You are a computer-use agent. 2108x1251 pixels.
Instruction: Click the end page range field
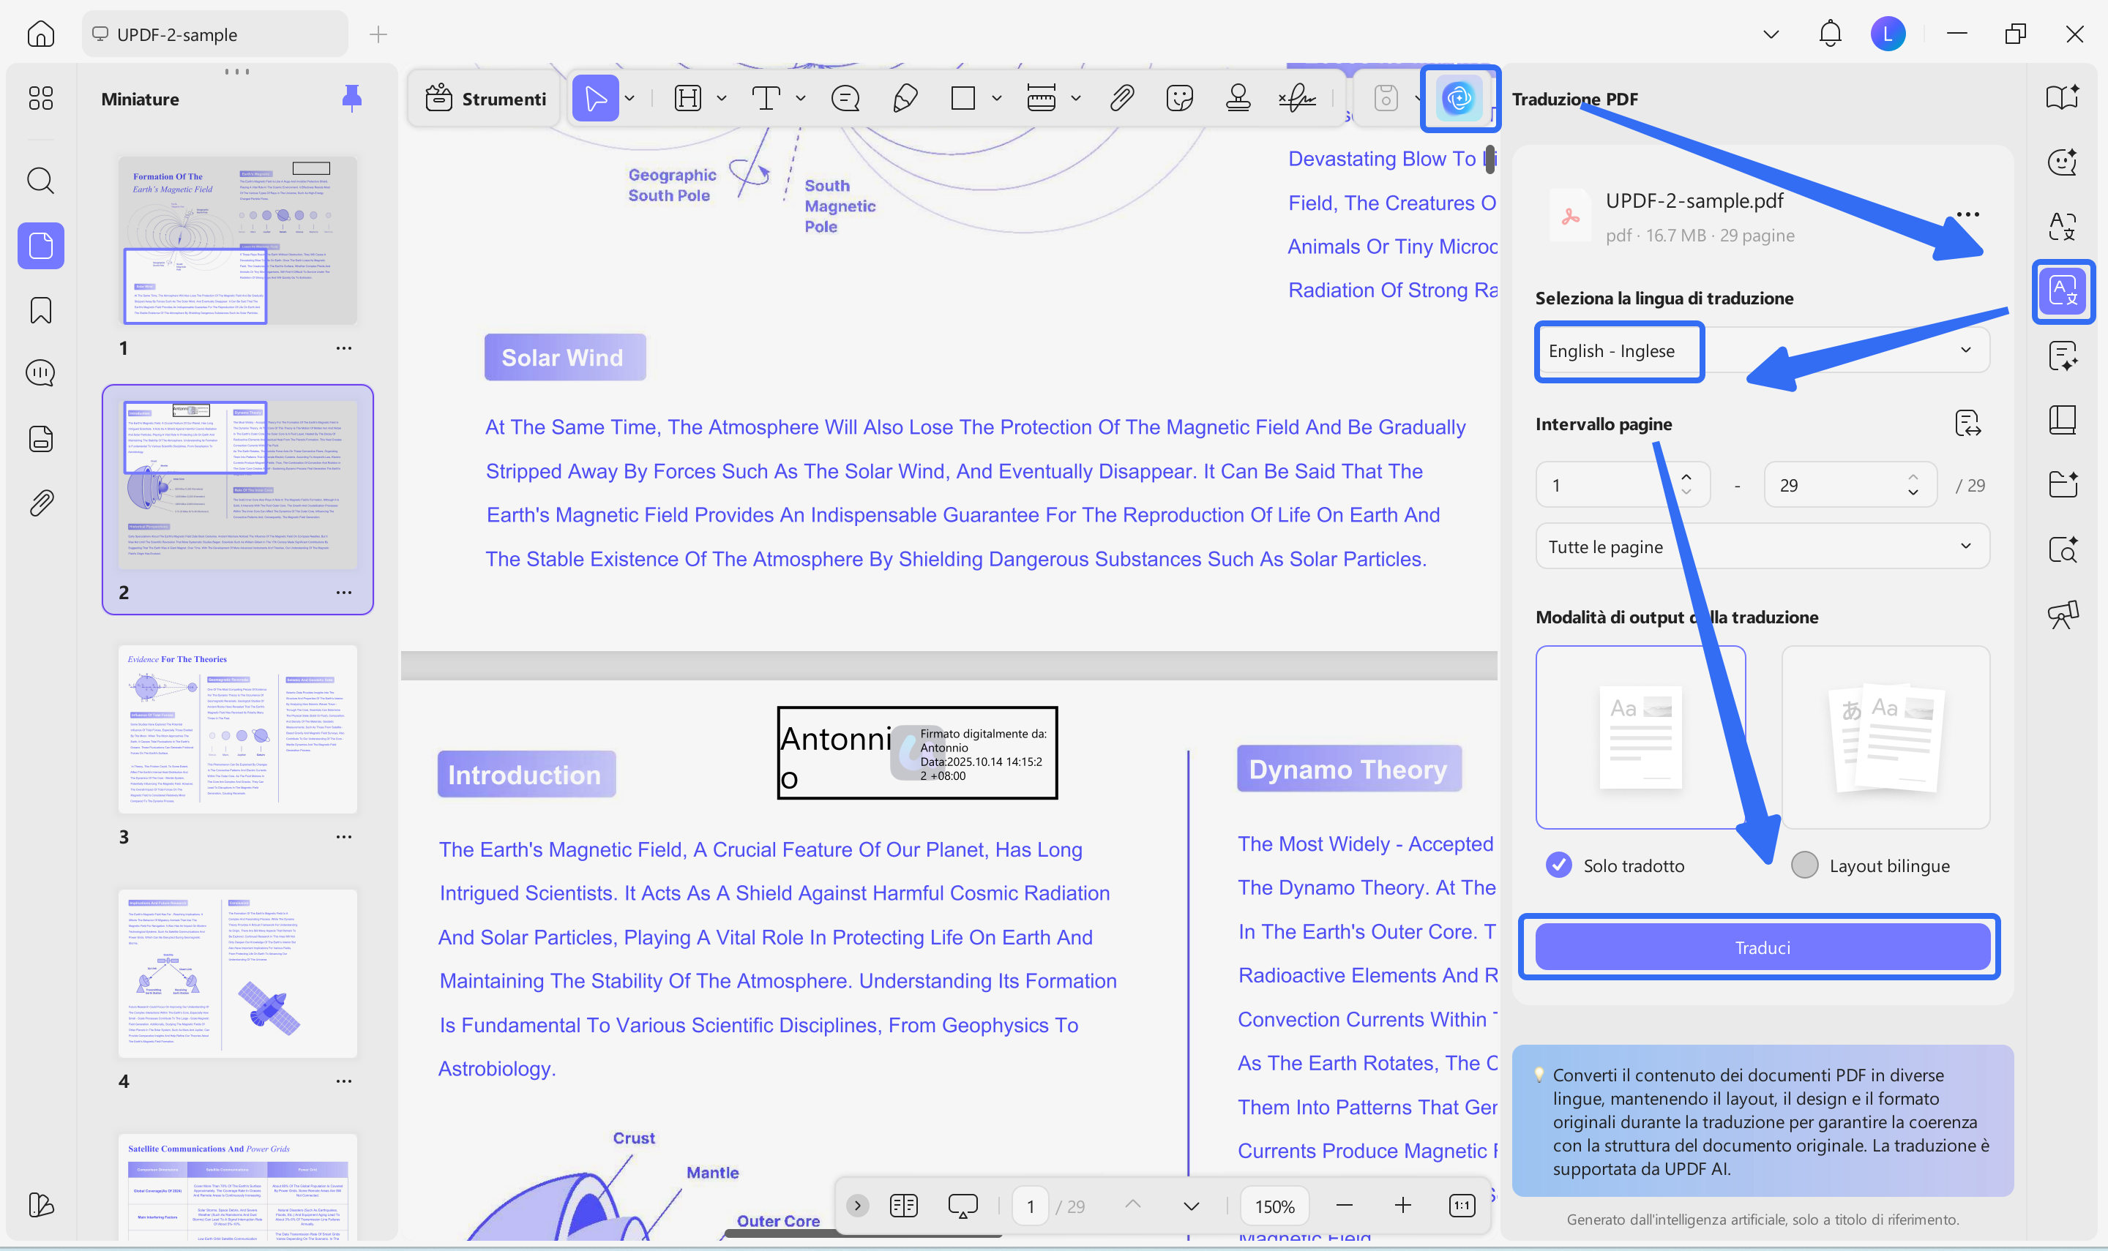pos(1851,485)
